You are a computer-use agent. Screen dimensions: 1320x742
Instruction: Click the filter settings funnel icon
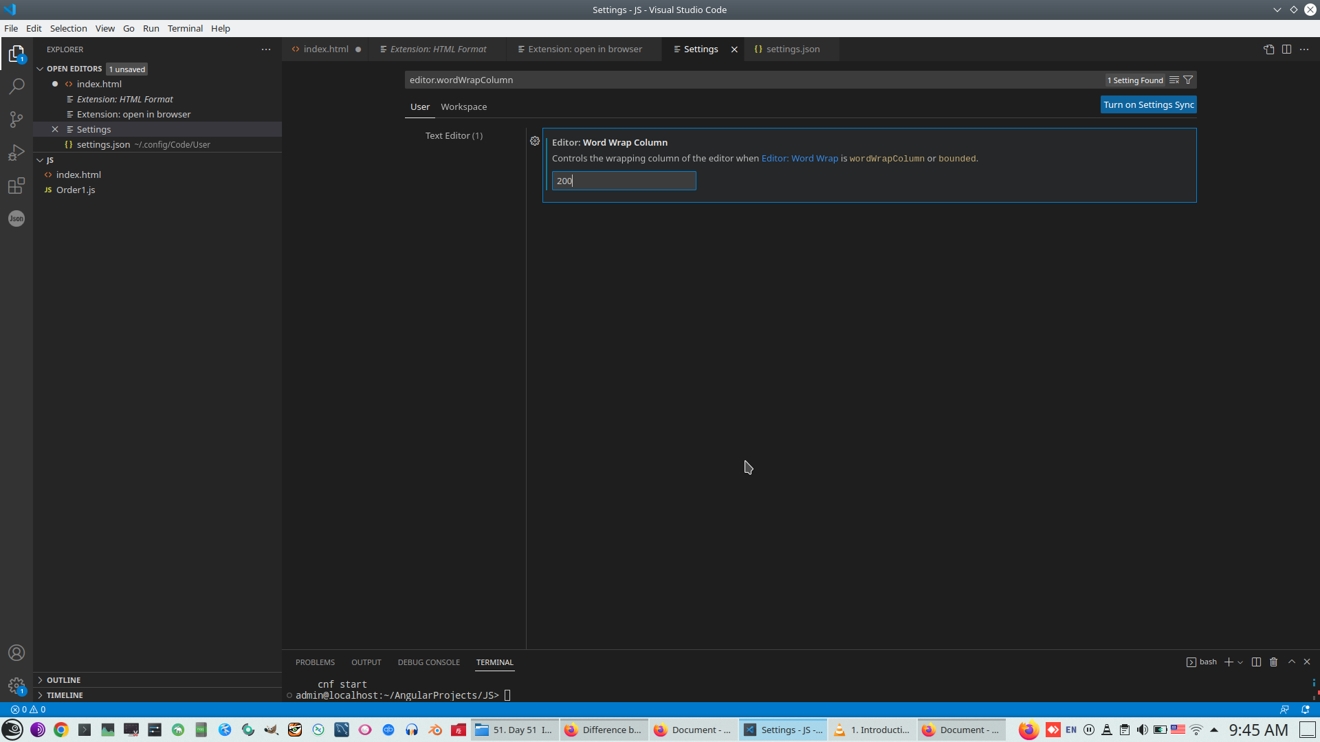[1188, 80]
